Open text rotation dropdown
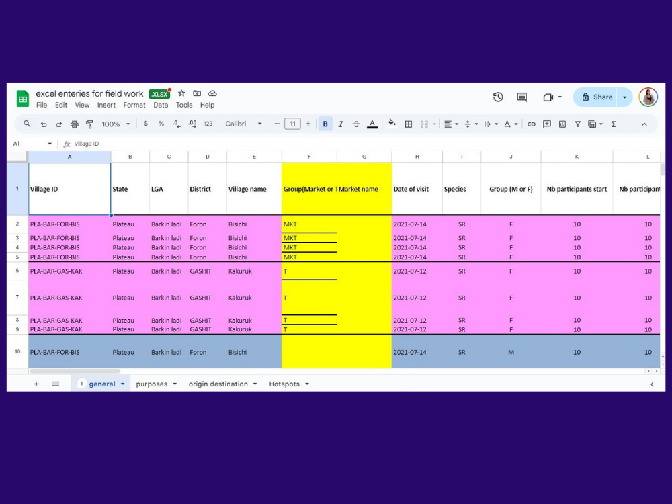The height and width of the screenshot is (504, 672). (511, 124)
